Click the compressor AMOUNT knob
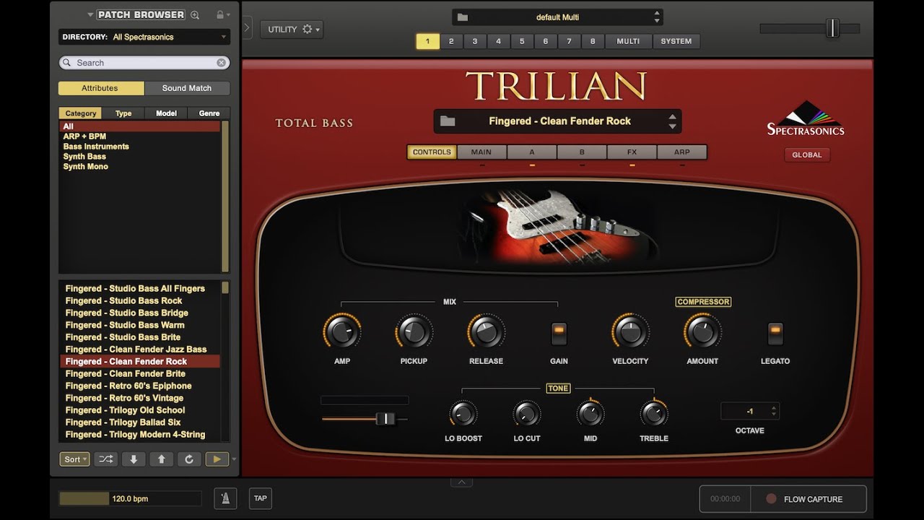The width and height of the screenshot is (924, 520). click(x=702, y=331)
